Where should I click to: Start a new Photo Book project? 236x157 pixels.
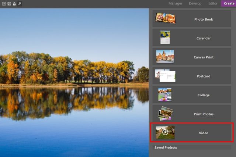pos(192,19)
